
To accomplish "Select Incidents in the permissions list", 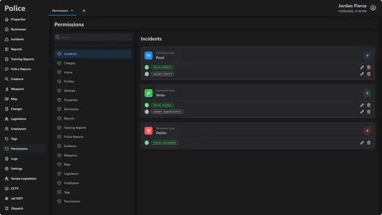I will tap(93, 54).
